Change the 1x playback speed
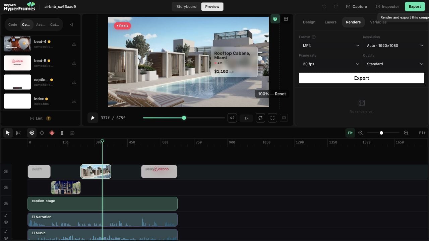Screen dimensions: 429x241 (246, 118)
